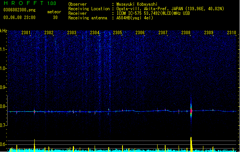Click the 2303 time marker
This screenshot has width=240, height=152.
(72, 33)
